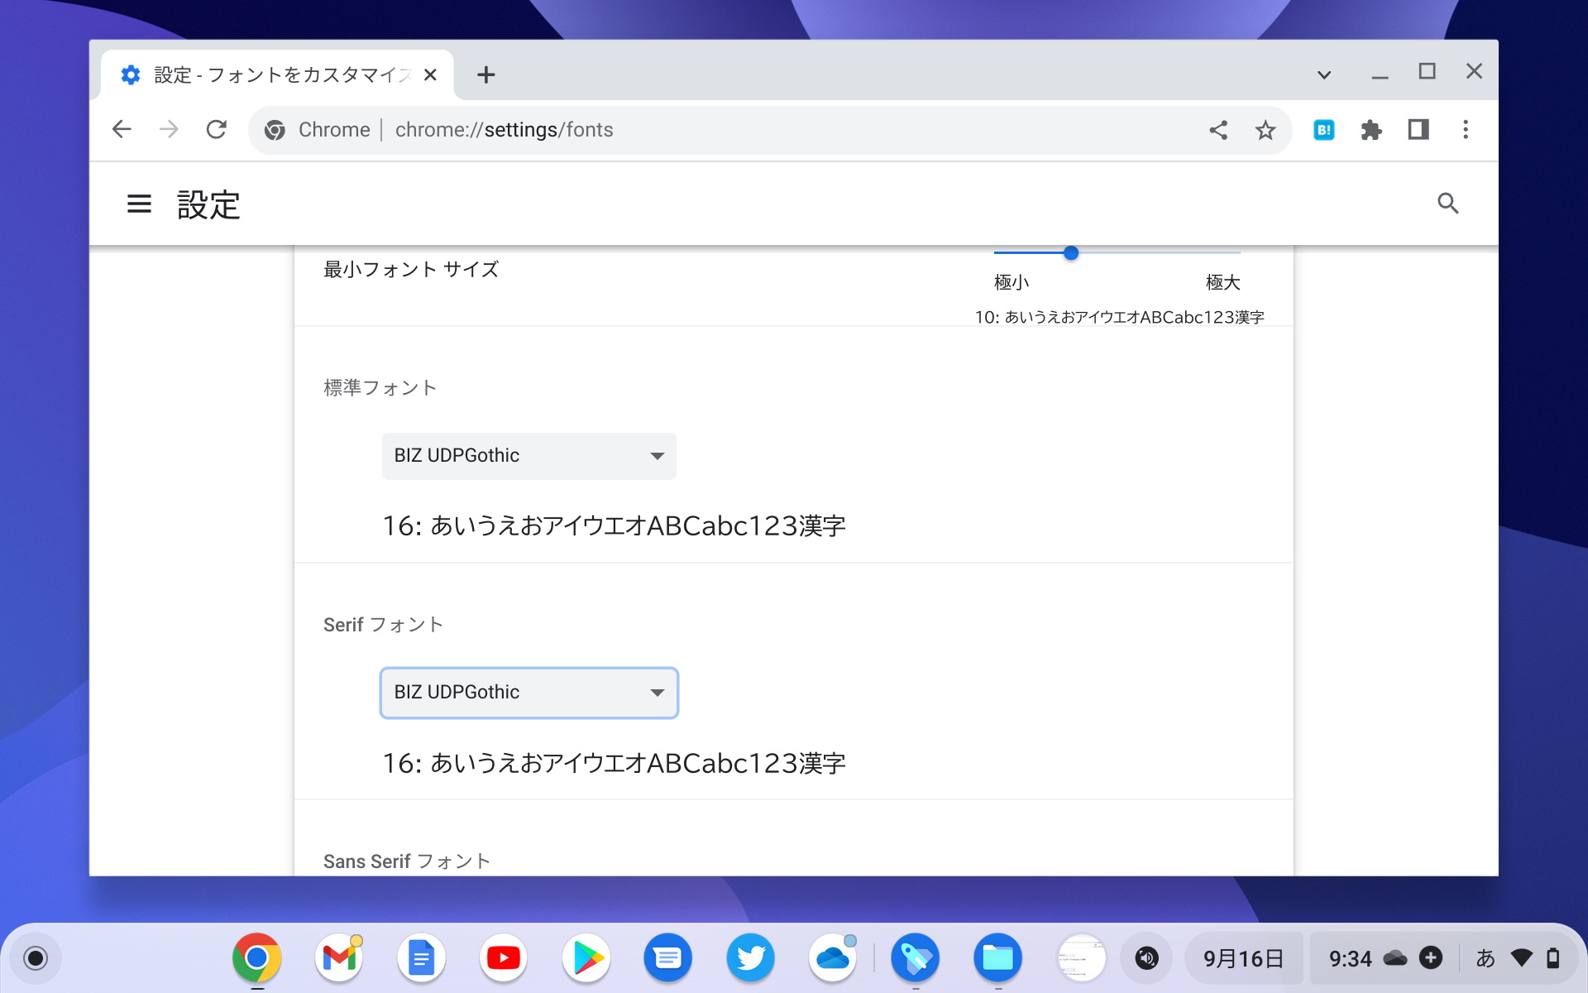The width and height of the screenshot is (1588, 993).
Task: Navigate back with the back arrow
Action: 122,129
